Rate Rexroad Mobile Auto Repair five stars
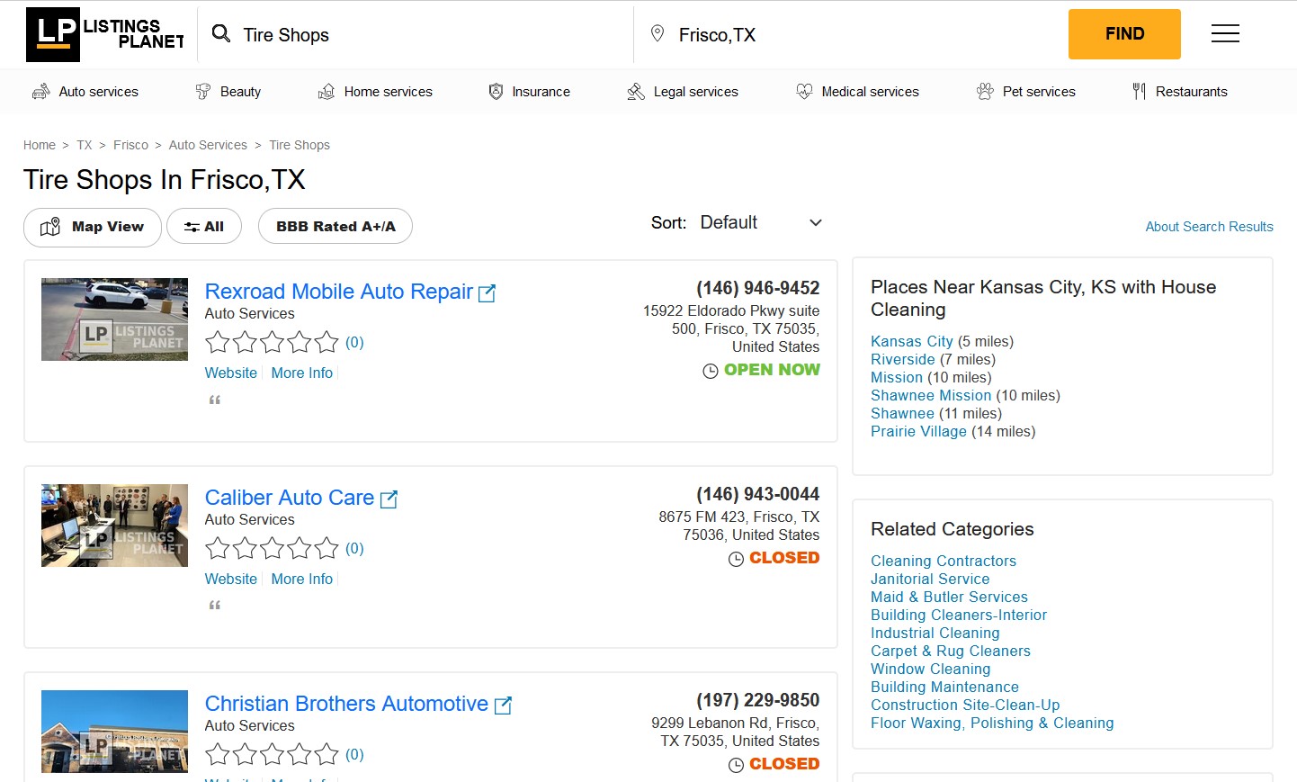1297x782 pixels. click(x=326, y=343)
